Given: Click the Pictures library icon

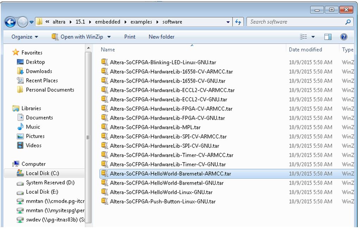Looking at the screenshot, I should coord(20,136).
